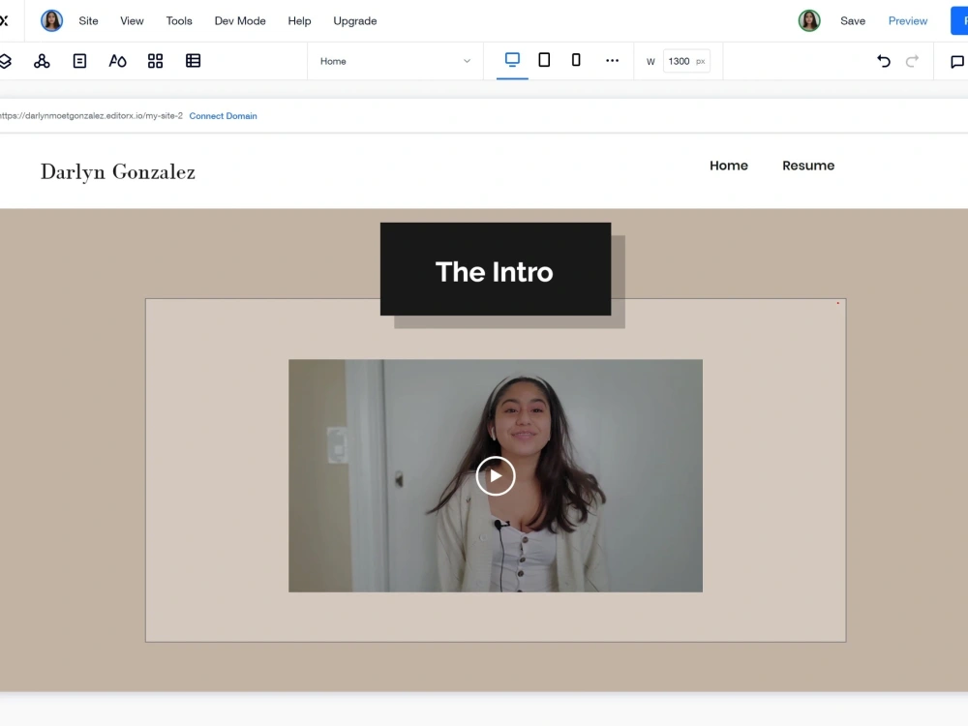This screenshot has height=726, width=968.
Task: Open more breakpoint options ellipsis
Action: click(x=612, y=60)
